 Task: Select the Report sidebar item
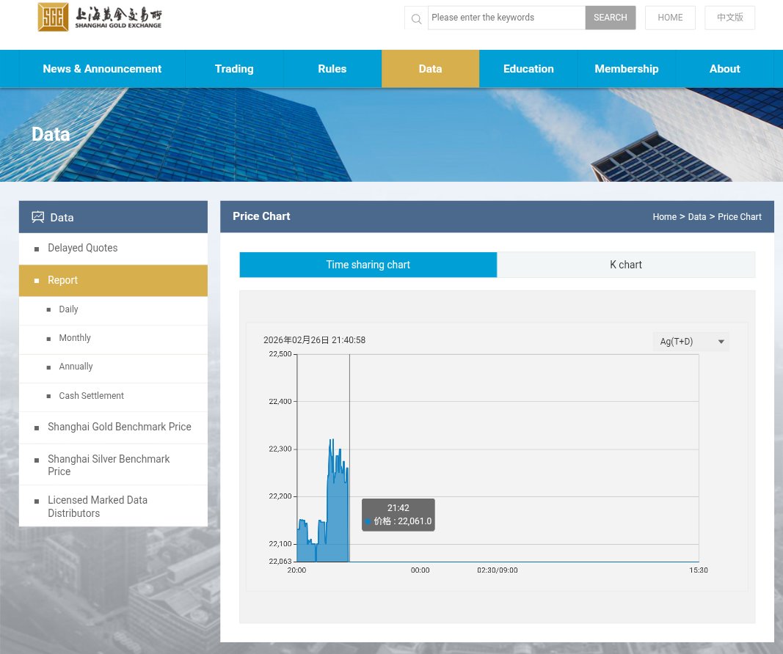click(x=113, y=280)
